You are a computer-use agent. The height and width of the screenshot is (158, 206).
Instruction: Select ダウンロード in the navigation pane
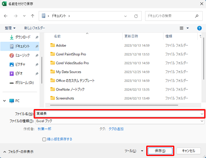coord(20,37)
